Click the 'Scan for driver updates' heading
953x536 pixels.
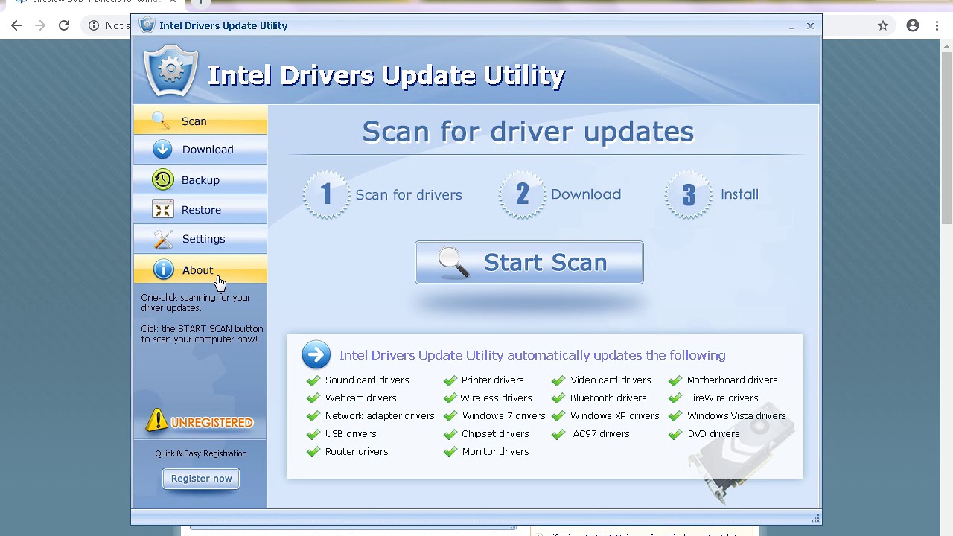(x=528, y=132)
